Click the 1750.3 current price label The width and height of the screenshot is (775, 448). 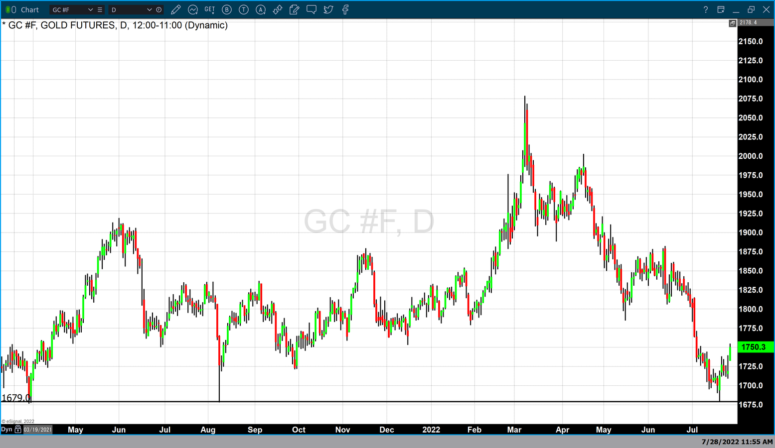tap(755, 347)
